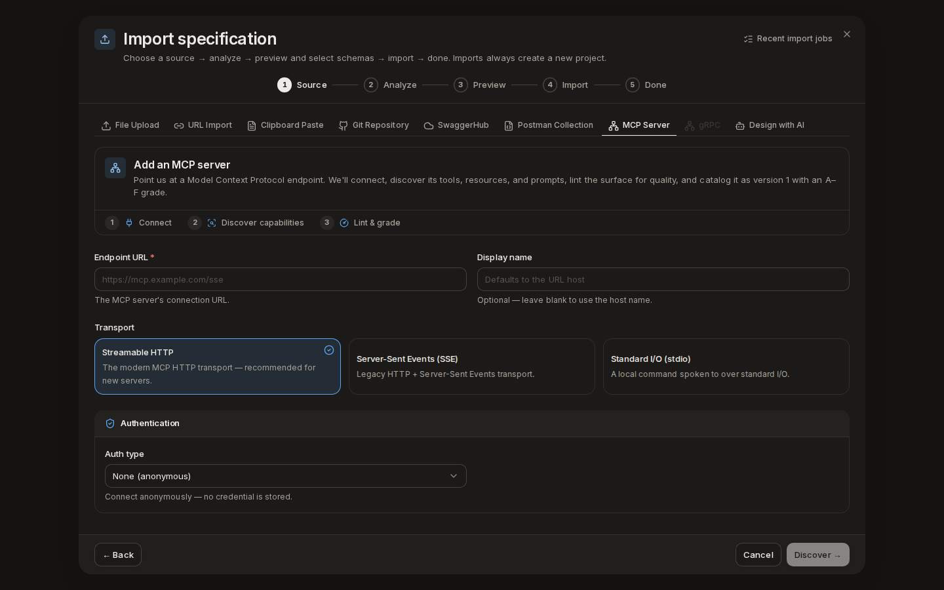Image resolution: width=944 pixels, height=590 pixels.
Task: Click the Cancel button
Action: (x=758, y=555)
